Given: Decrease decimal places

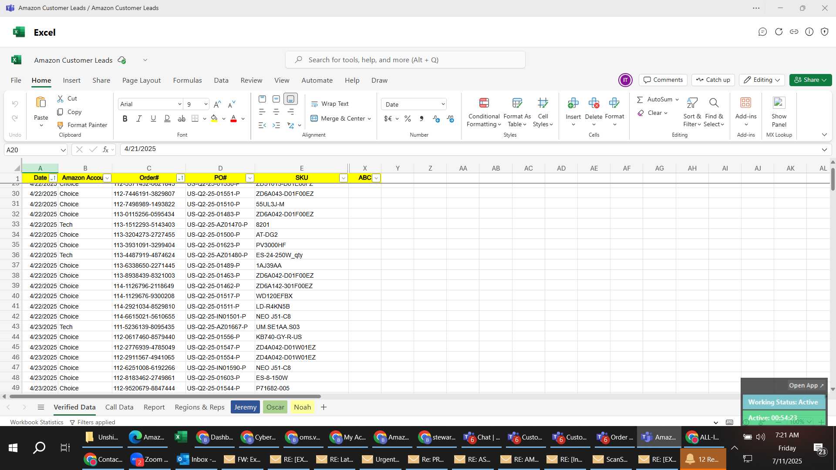Looking at the screenshot, I should (x=451, y=118).
